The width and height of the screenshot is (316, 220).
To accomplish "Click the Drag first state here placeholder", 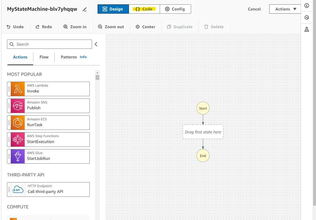I will tap(203, 132).
